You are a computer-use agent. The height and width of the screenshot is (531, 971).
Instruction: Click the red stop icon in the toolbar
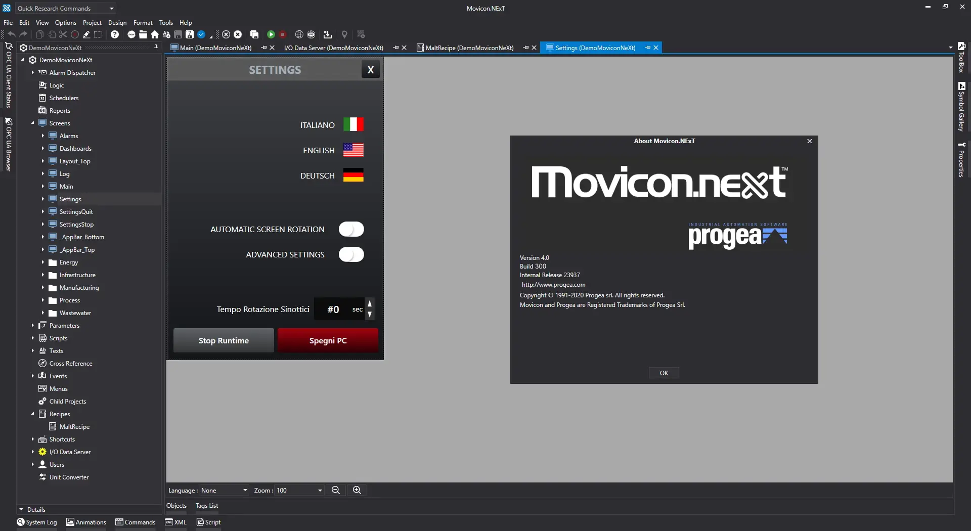coord(283,34)
